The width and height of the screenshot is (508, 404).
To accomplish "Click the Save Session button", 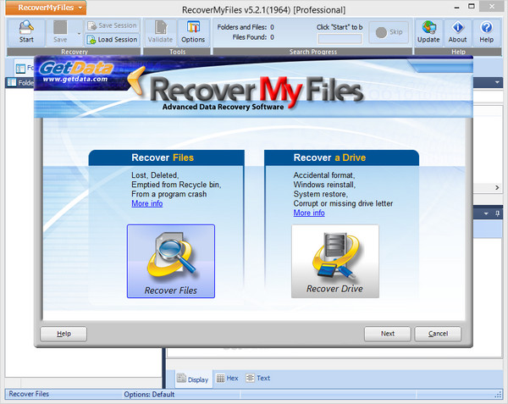I will click(x=112, y=26).
